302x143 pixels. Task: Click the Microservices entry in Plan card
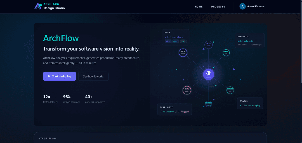tap(174, 37)
